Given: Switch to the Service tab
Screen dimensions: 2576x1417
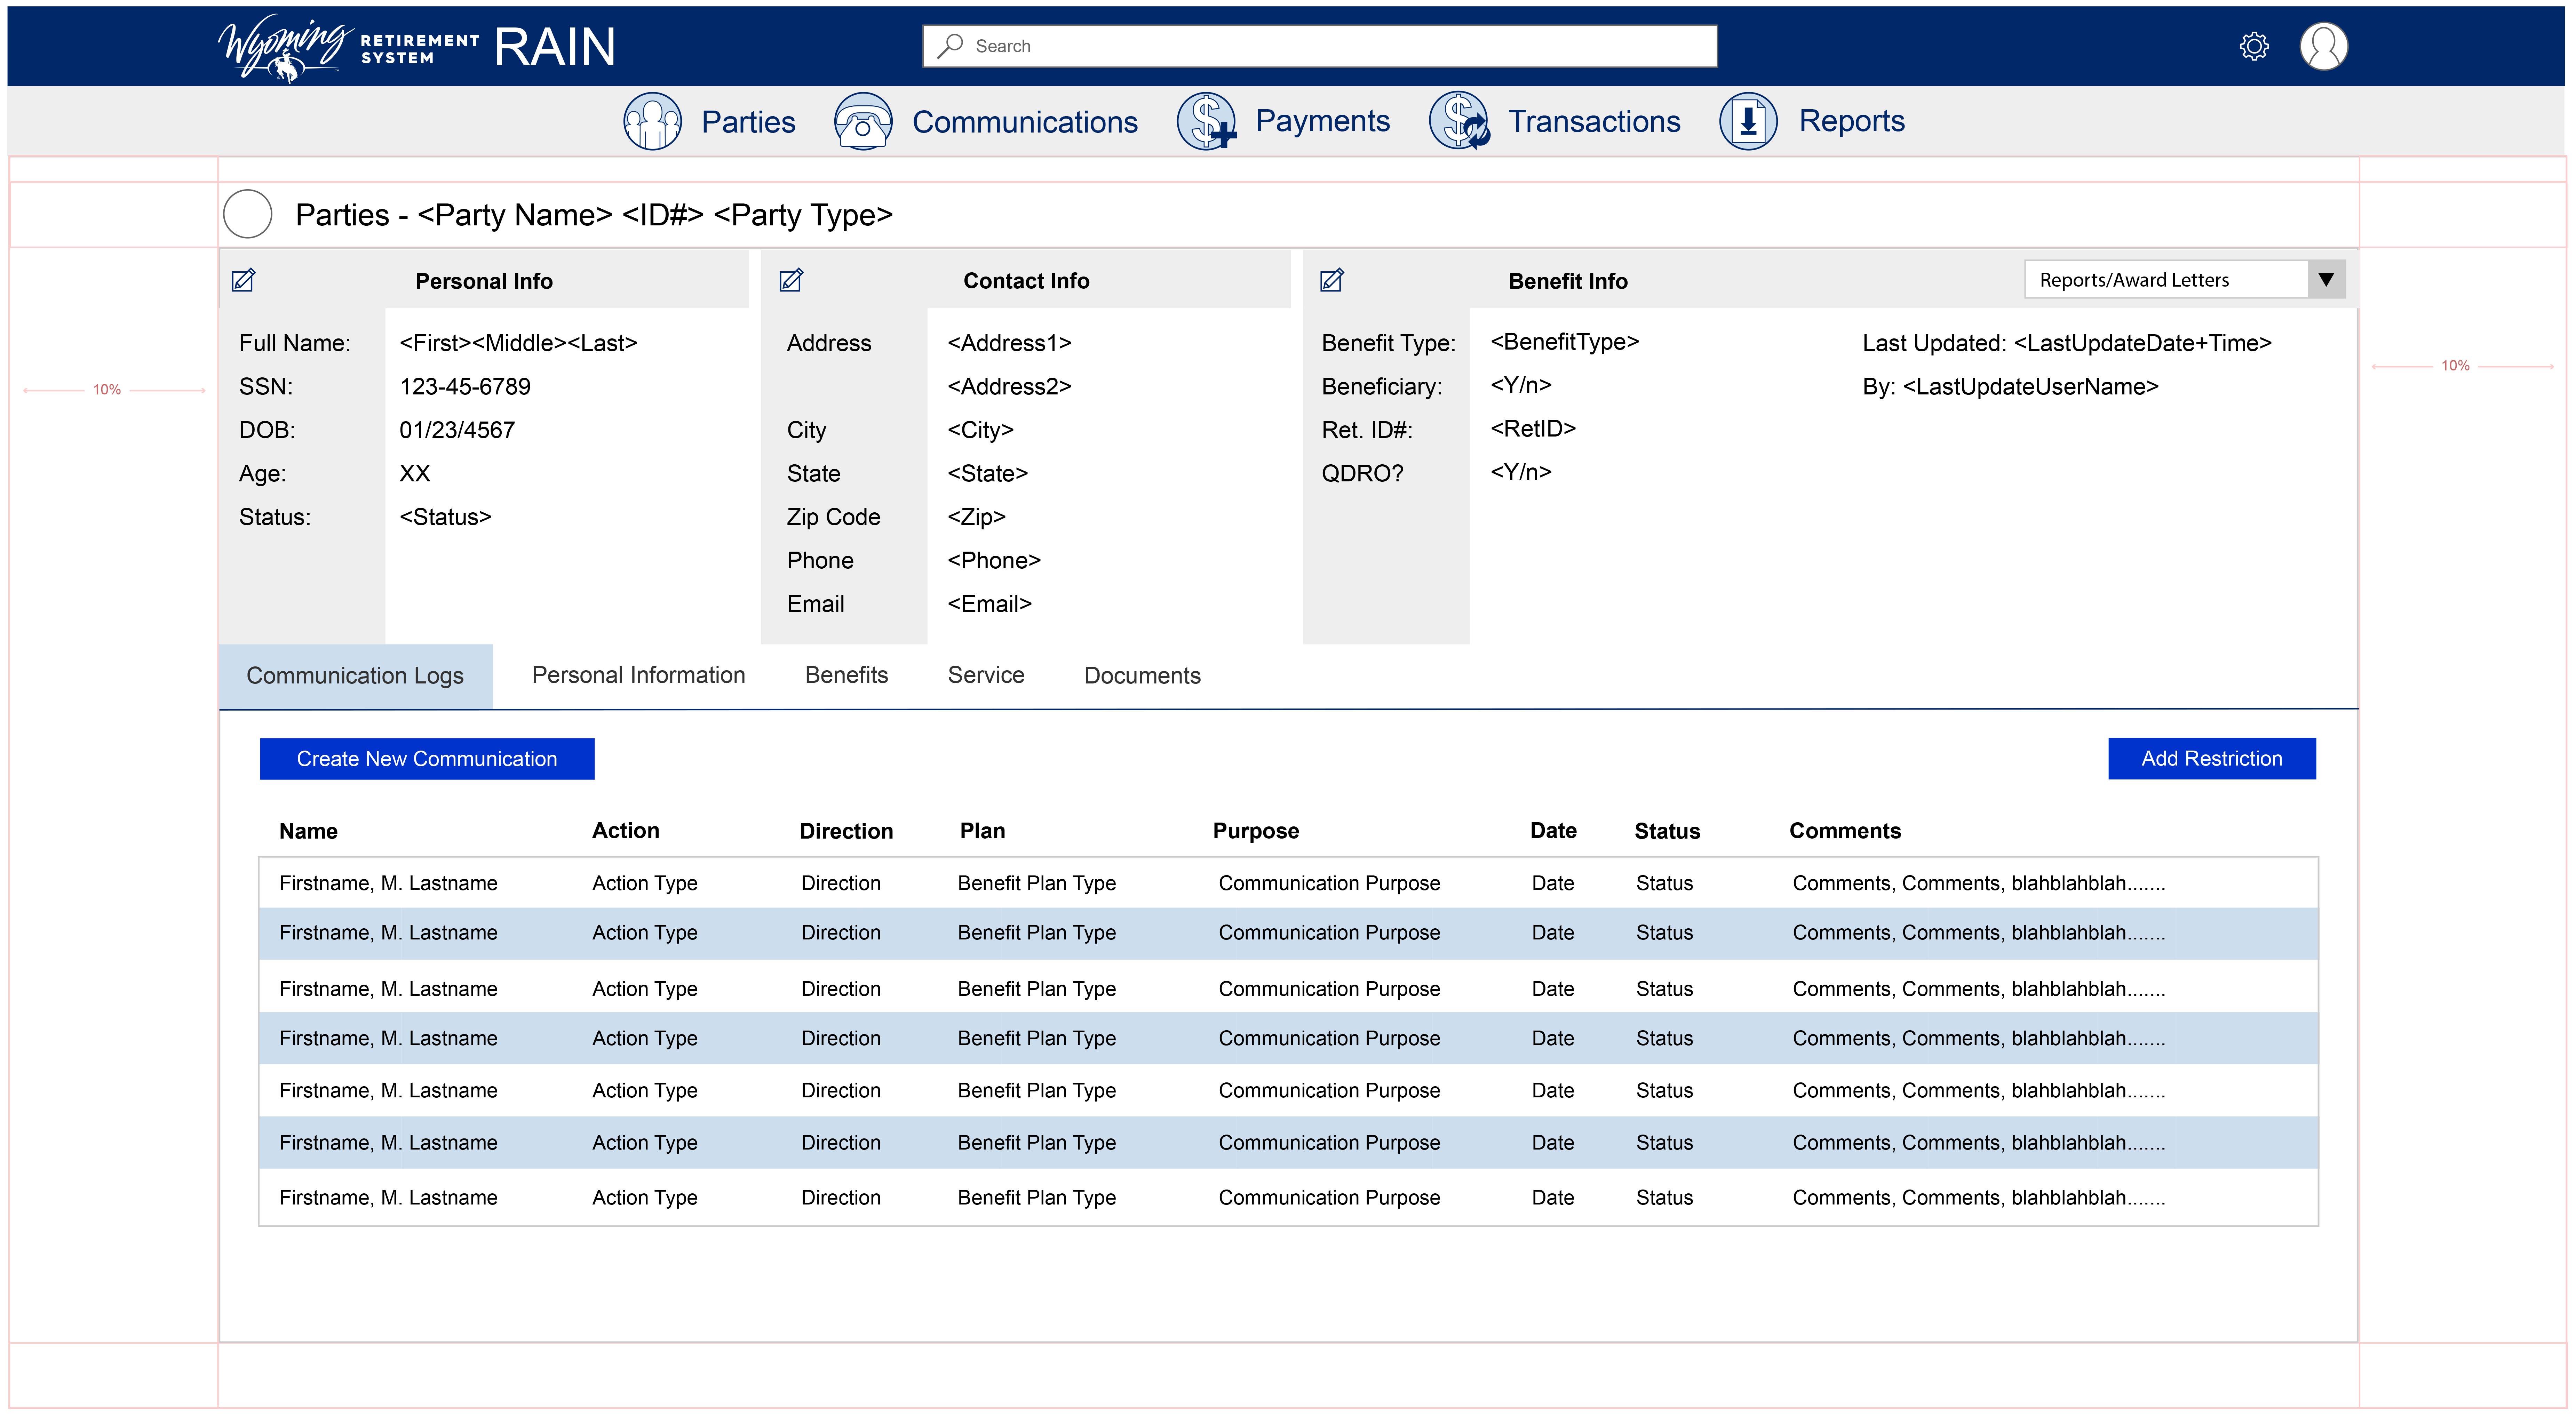Looking at the screenshot, I should pyautogui.click(x=986, y=675).
